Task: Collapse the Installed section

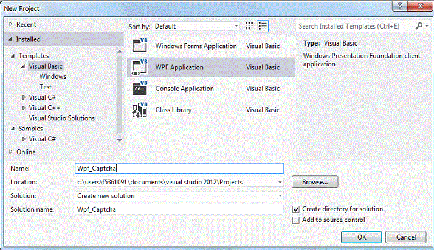Action: (10, 39)
